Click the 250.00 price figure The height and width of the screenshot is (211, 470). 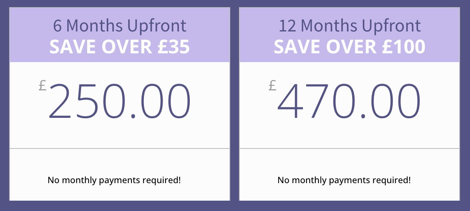119,101
